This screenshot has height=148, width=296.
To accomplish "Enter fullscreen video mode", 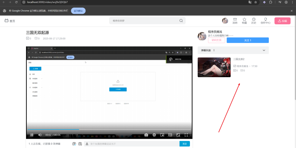I will pos(186,135).
